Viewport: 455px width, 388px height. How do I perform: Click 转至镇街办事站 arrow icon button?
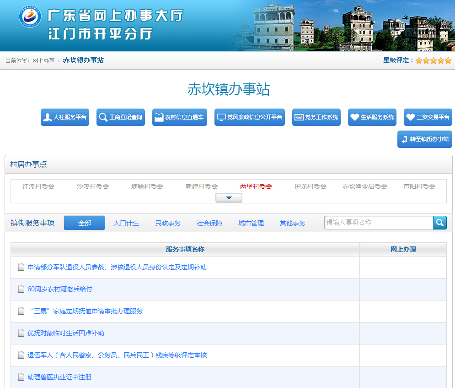tap(404, 139)
